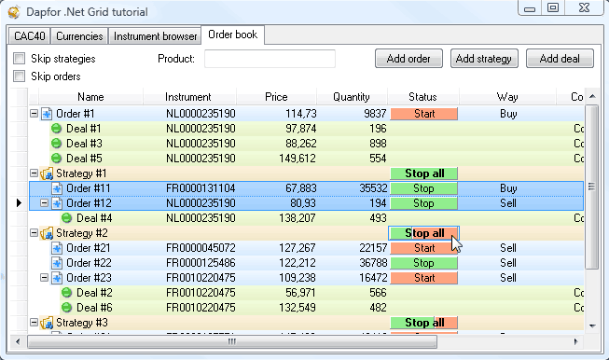Image resolution: width=609 pixels, height=360 pixels.
Task: Click the Strategy #2 folder icon
Action: click(47, 233)
